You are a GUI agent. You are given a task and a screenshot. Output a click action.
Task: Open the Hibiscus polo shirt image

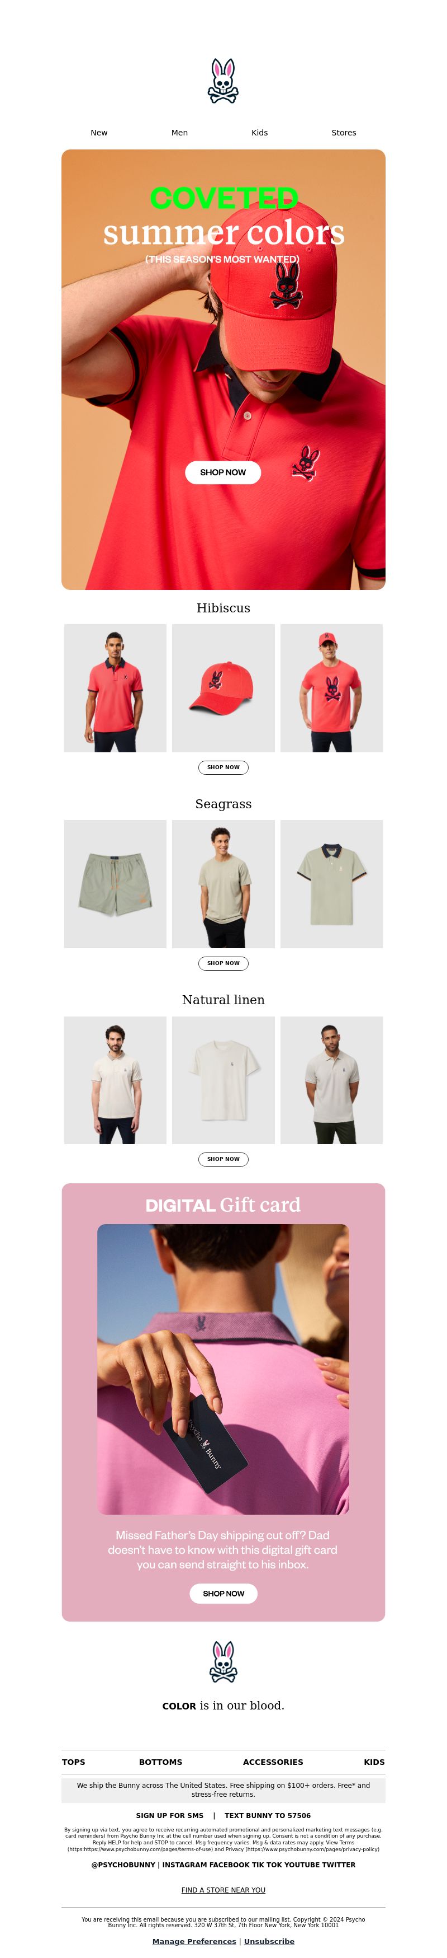115,688
